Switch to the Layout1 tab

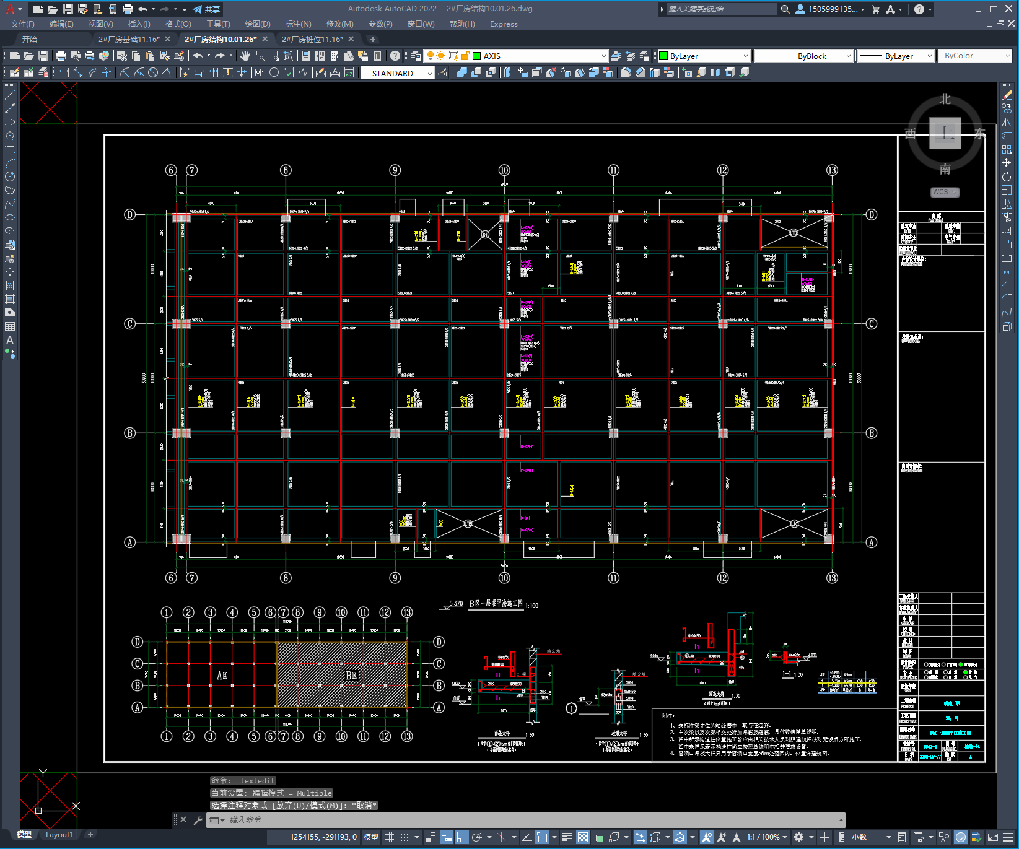[x=59, y=834]
